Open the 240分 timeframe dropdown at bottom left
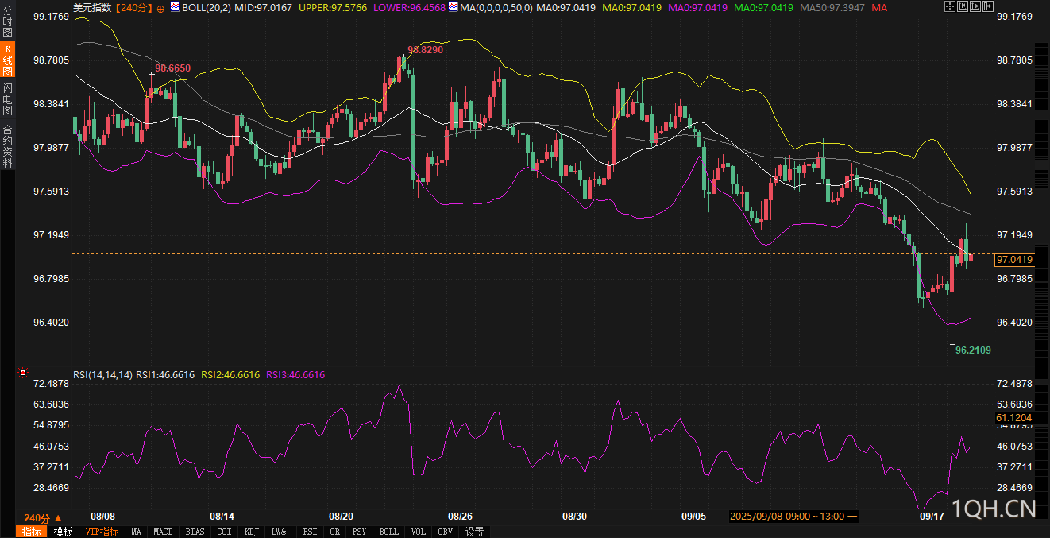Viewport: 1050px width, 538px height. tap(43, 517)
